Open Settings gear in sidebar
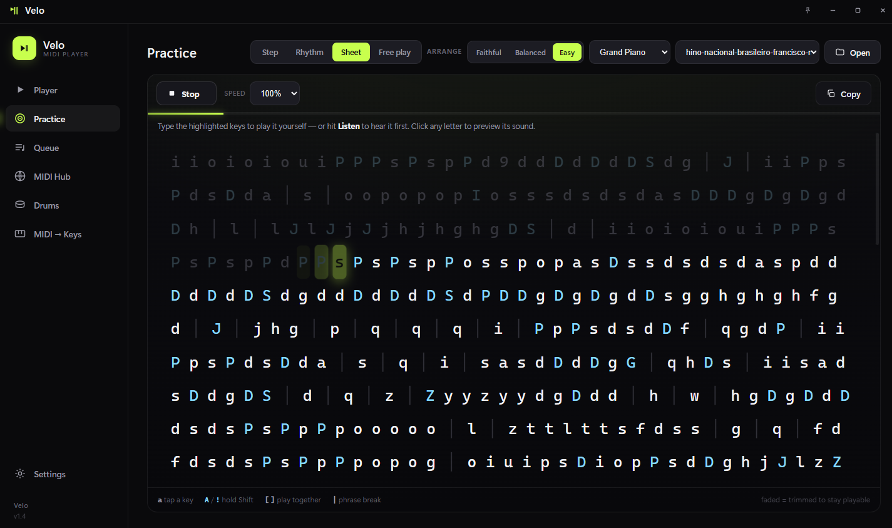Viewport: 892px width, 528px height. coord(20,474)
